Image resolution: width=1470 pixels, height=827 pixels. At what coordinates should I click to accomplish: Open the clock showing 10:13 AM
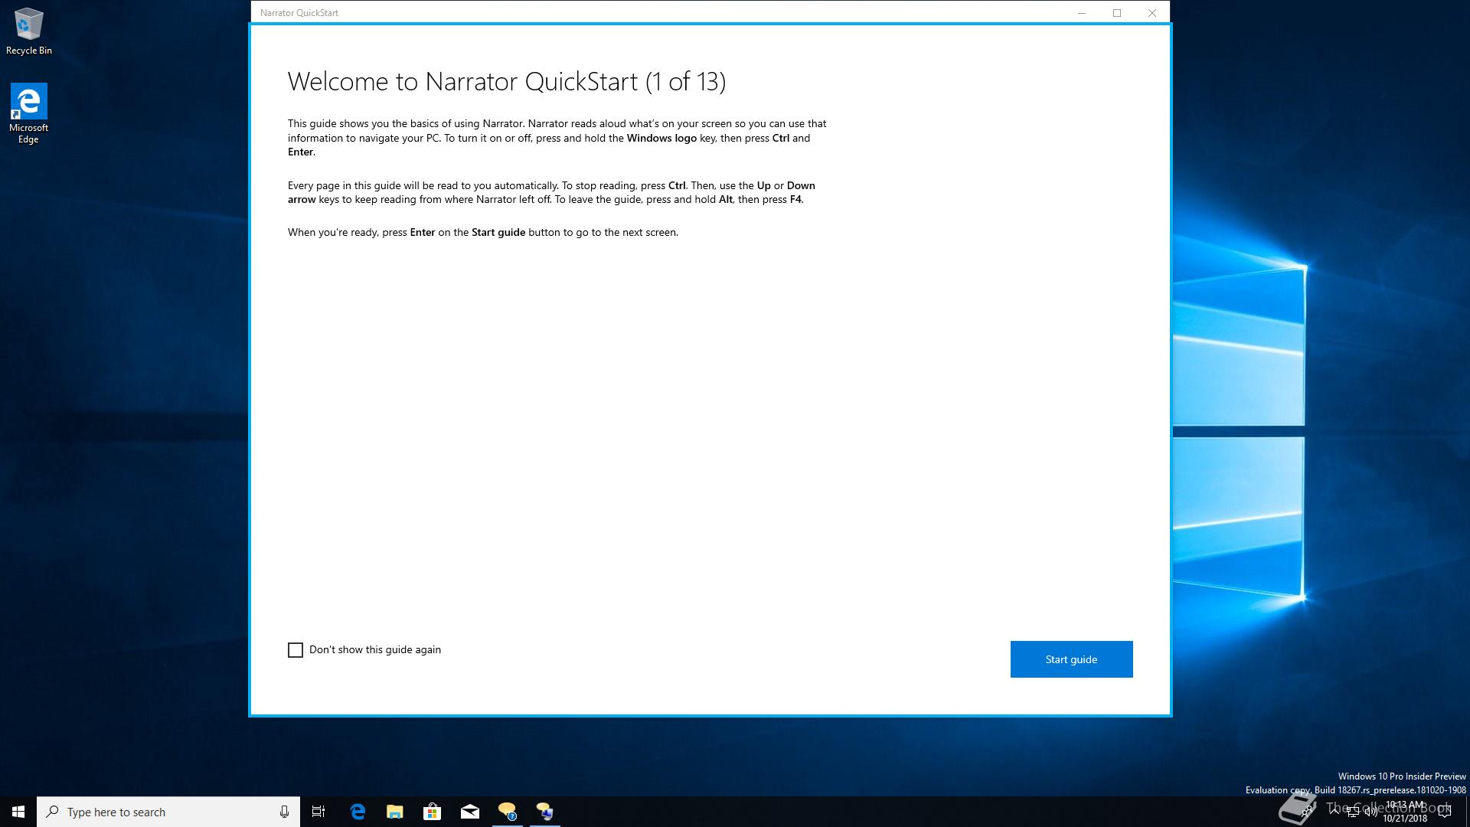pyautogui.click(x=1406, y=812)
